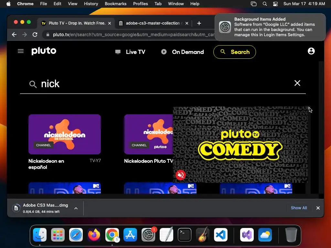
Task: Open the Pluto hamburger menu
Action: click(x=20, y=51)
